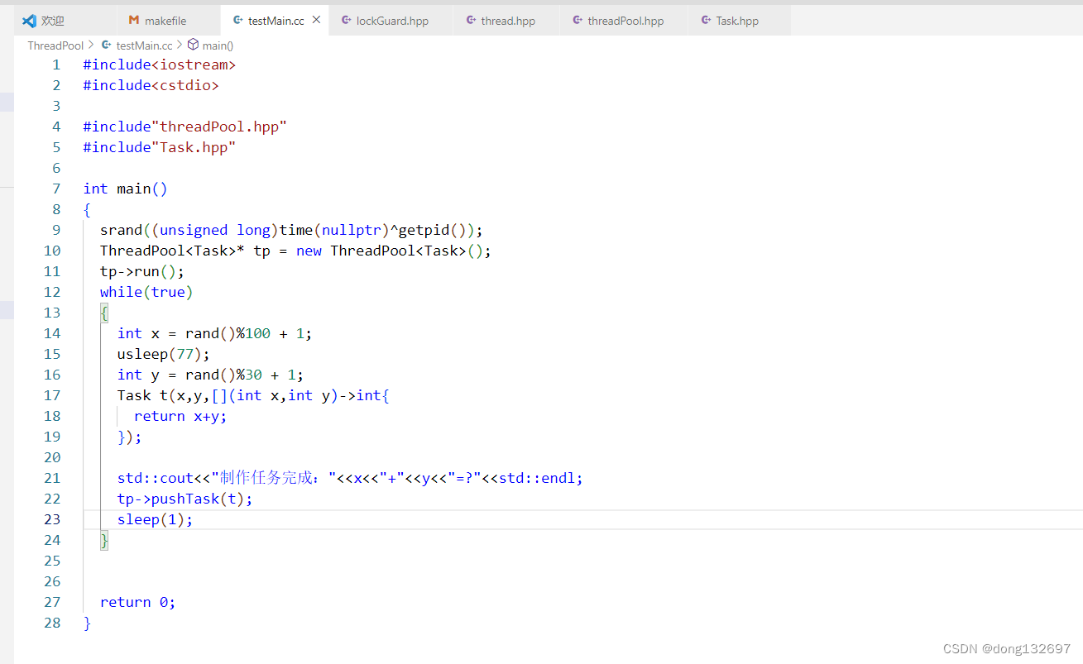Click the tp->pushTask(t); line
Screen dimensions: 1083x664
pos(185,499)
